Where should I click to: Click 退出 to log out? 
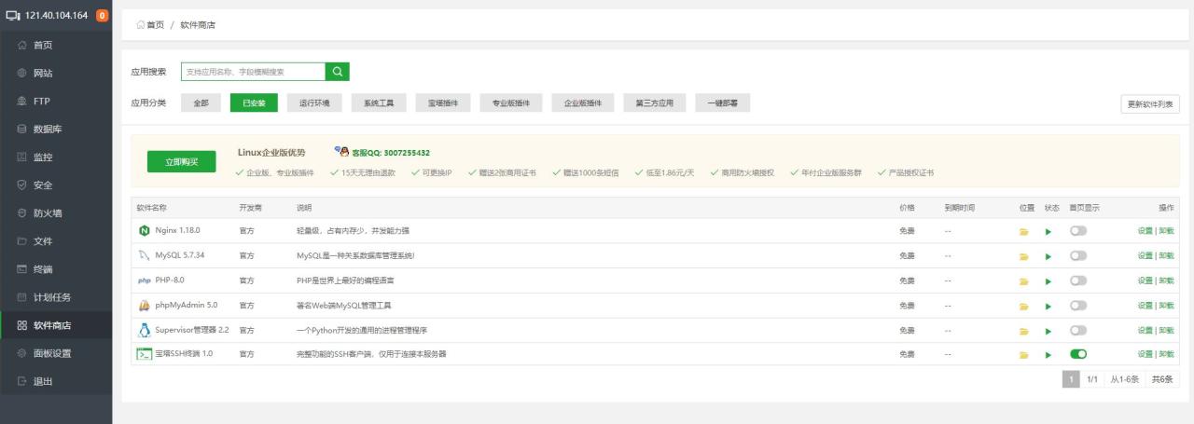(x=56, y=380)
